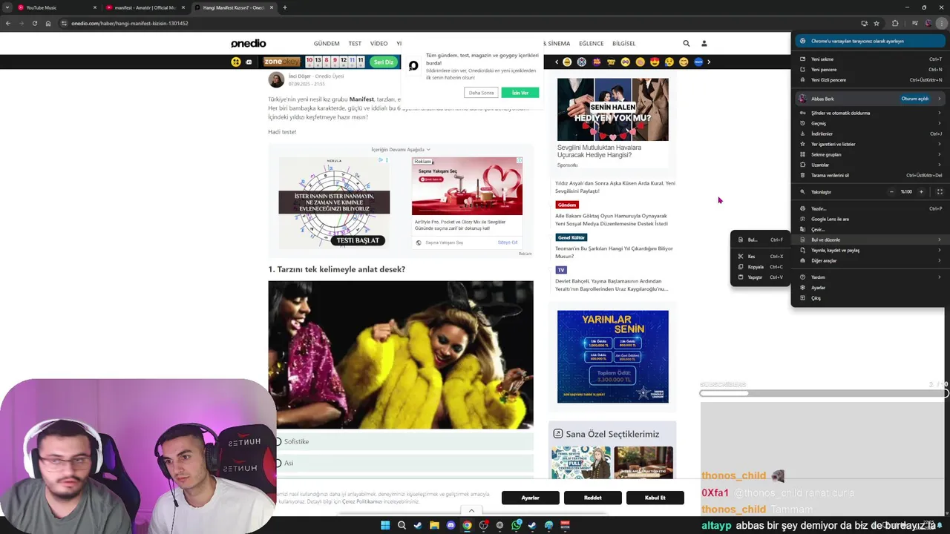Zoom in with the plus button in Chrome menu
The width and height of the screenshot is (950, 534).
pos(921,191)
